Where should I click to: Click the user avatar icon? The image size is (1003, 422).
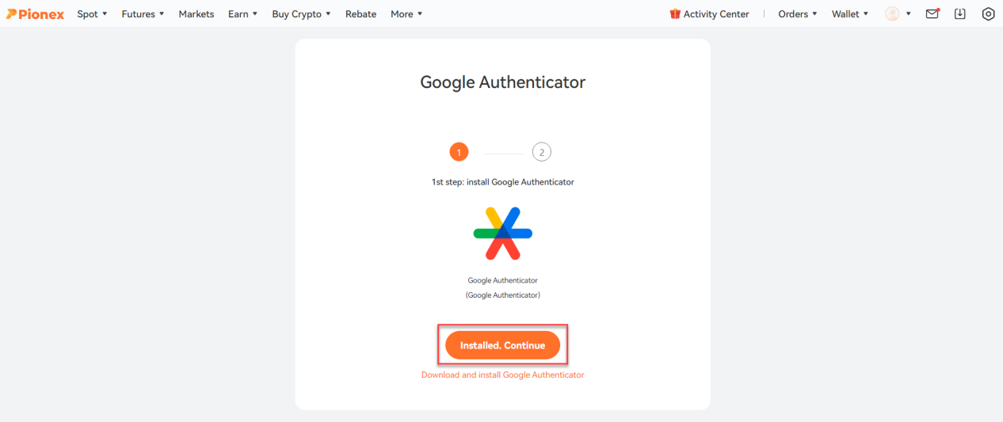(x=893, y=13)
